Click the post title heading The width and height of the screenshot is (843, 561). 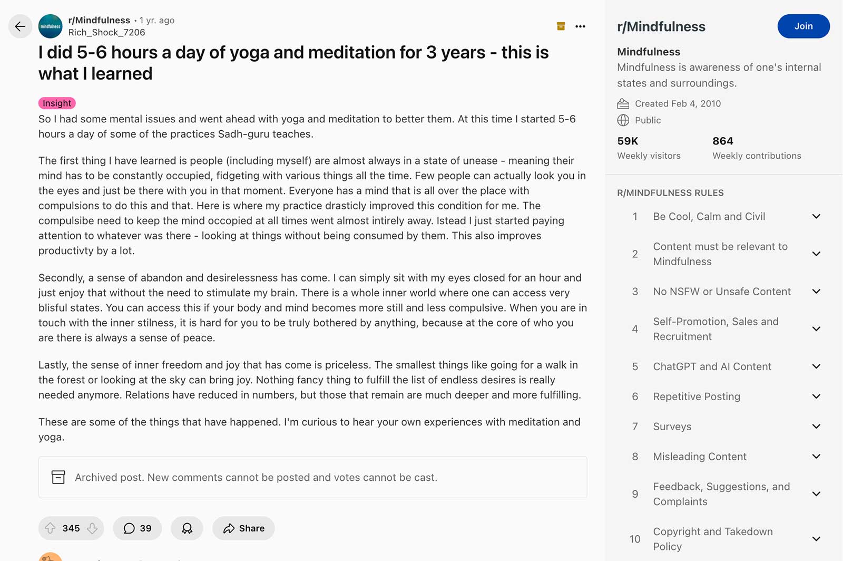click(293, 63)
